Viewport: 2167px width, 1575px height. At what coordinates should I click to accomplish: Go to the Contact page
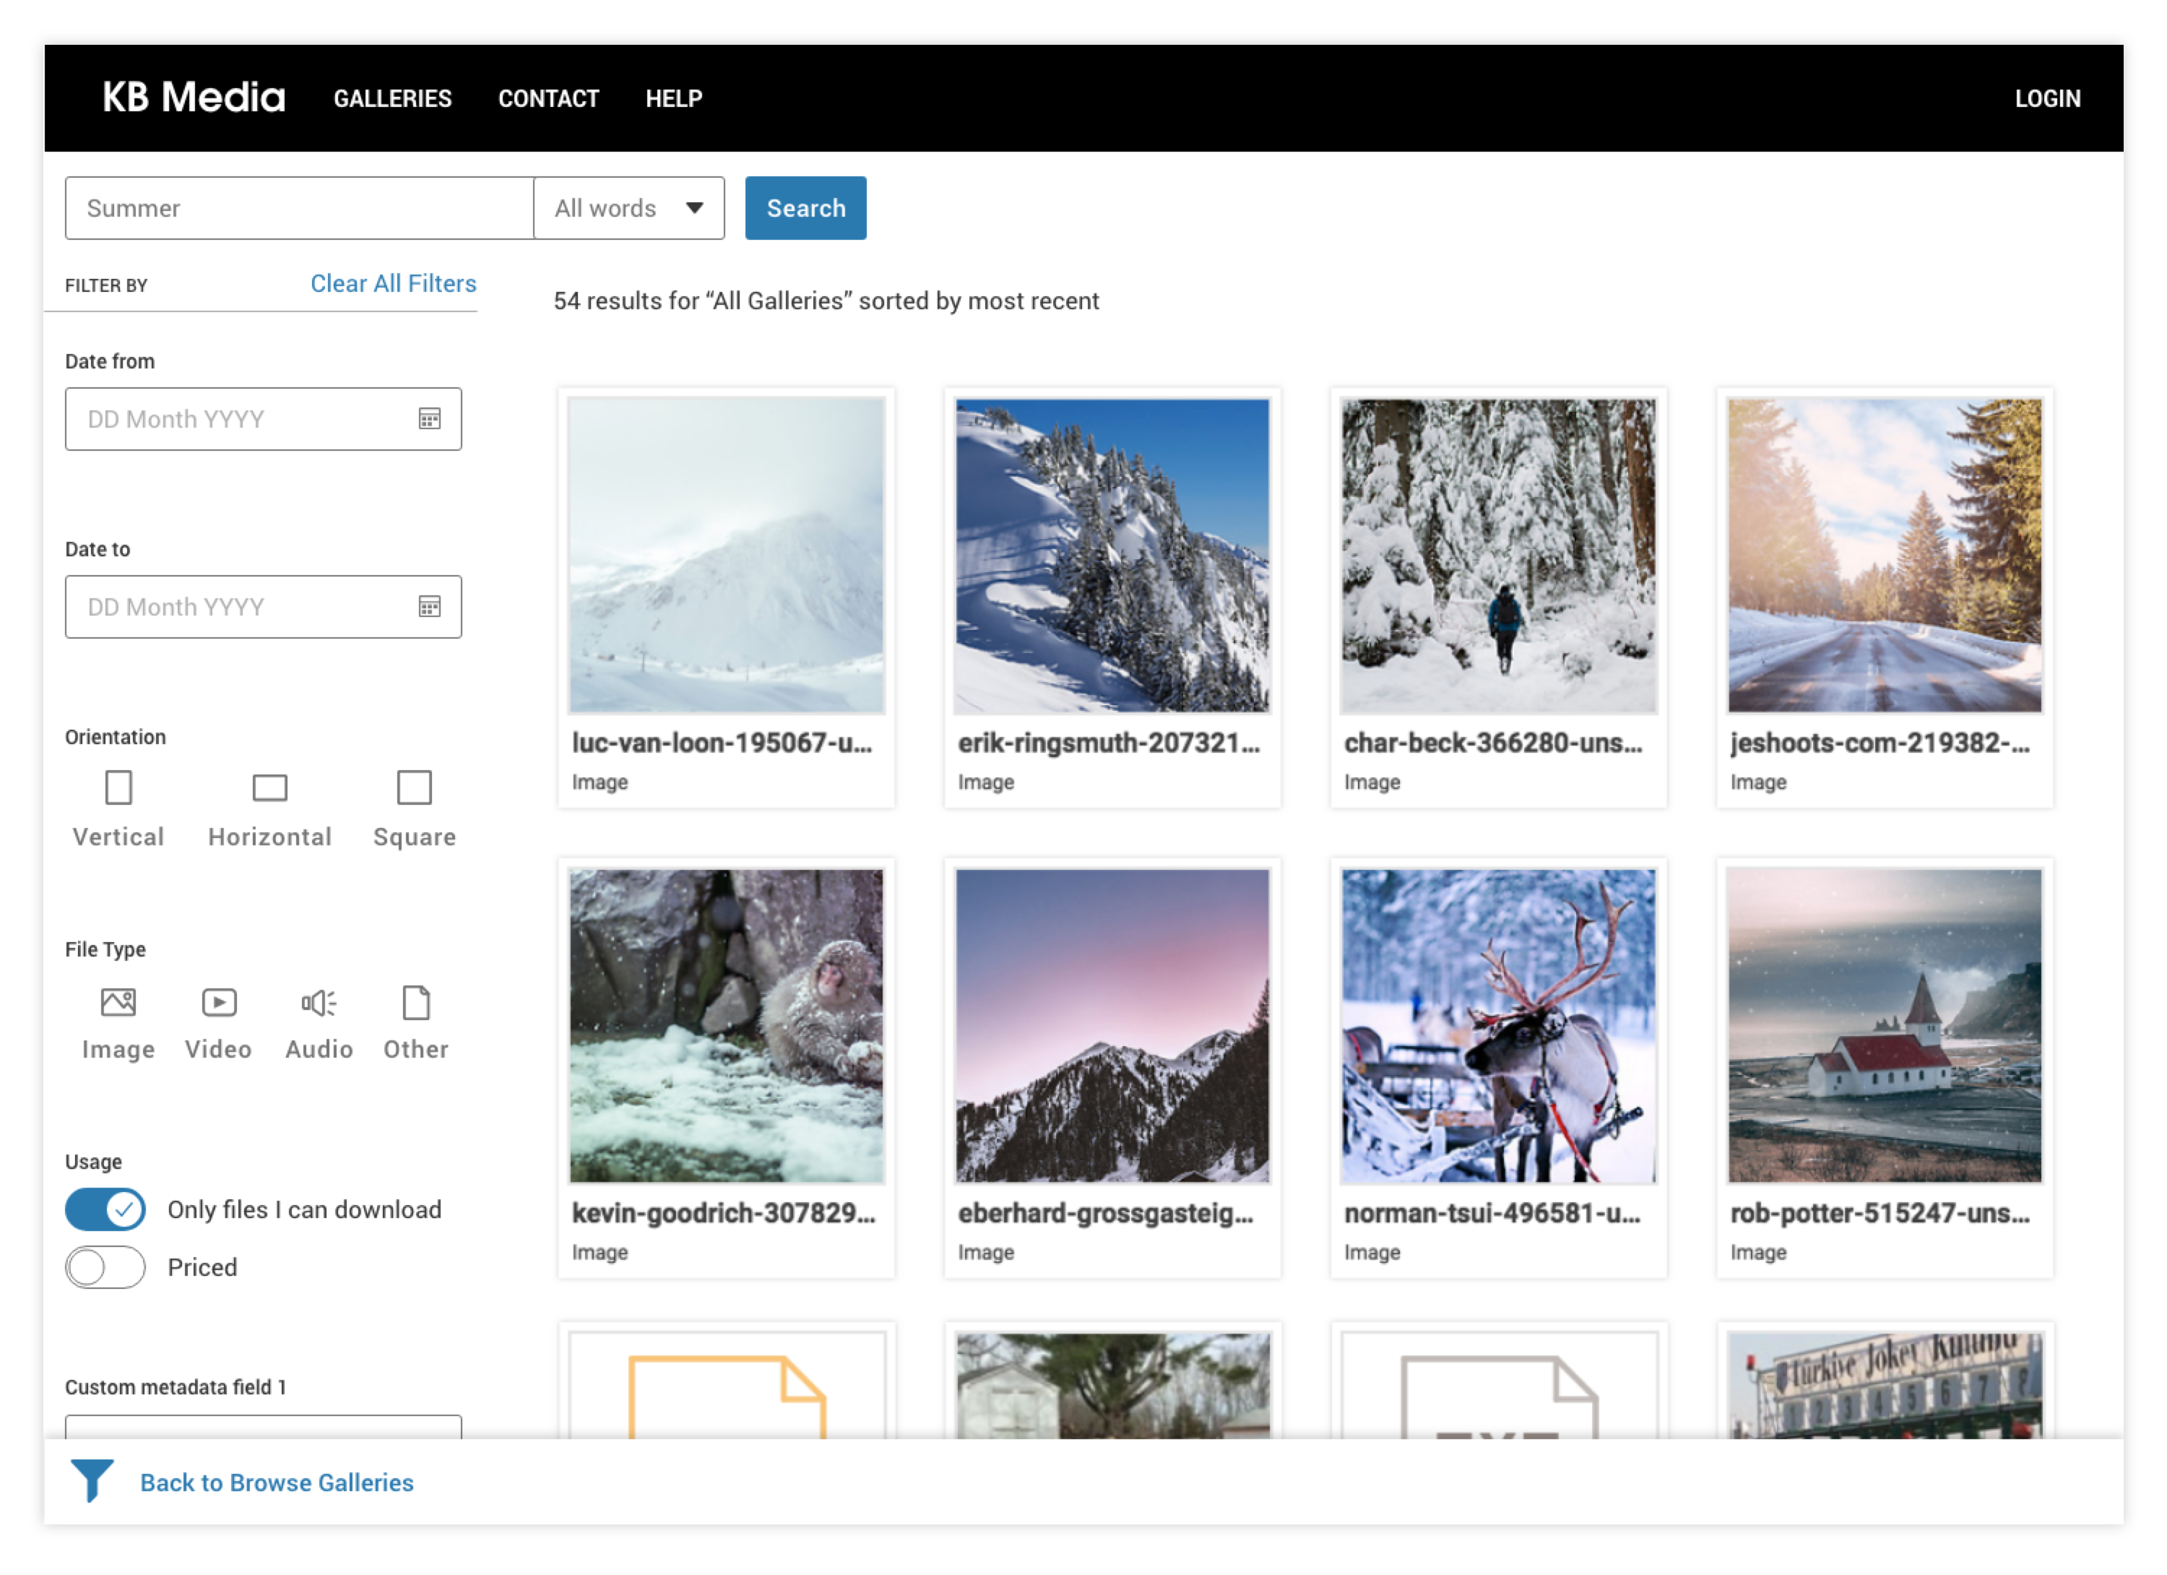tap(548, 98)
